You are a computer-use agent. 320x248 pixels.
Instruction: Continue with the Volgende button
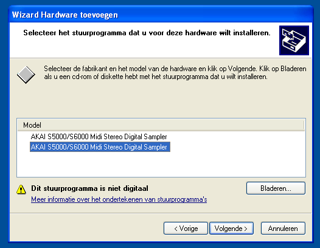click(x=231, y=229)
